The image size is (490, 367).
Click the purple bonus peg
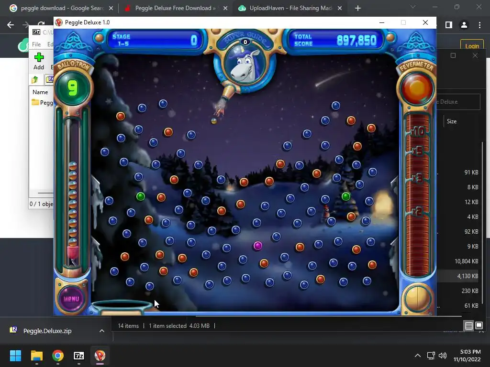coord(257,246)
